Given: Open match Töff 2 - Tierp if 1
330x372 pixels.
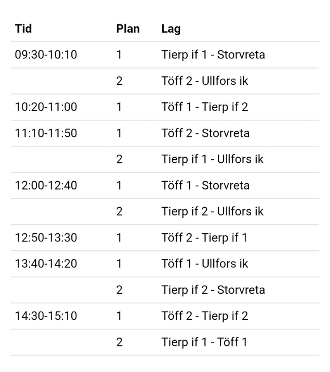Looking at the screenshot, I should pos(204,238).
